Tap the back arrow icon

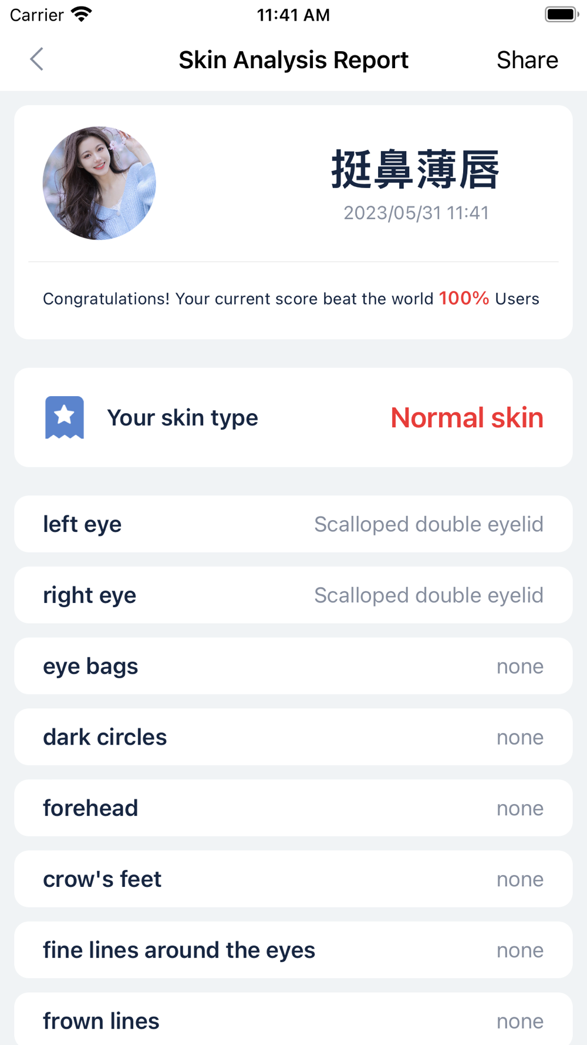tap(37, 59)
